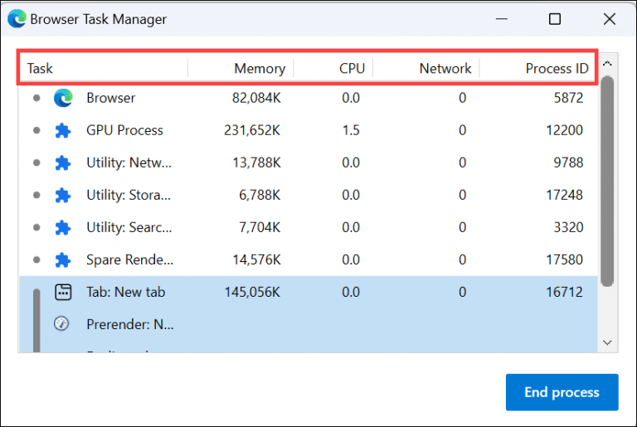Viewport: 637px width, 427px height.
Task: Click process ID 5872
Action: (568, 98)
